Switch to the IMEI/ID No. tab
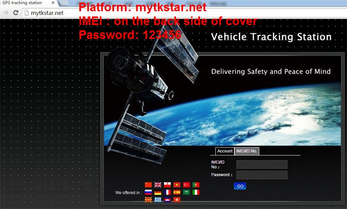The image size is (347, 209). [x=246, y=151]
